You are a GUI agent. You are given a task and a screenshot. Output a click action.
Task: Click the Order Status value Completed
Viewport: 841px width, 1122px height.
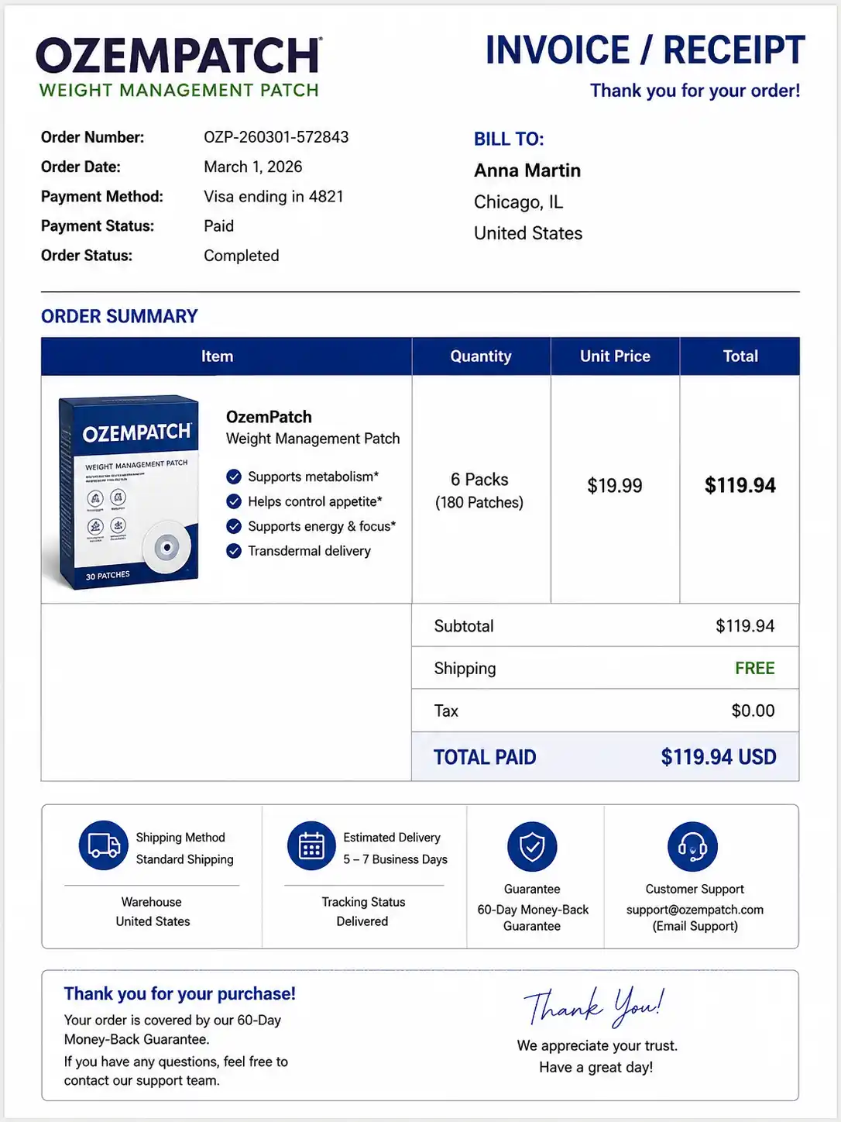241,256
